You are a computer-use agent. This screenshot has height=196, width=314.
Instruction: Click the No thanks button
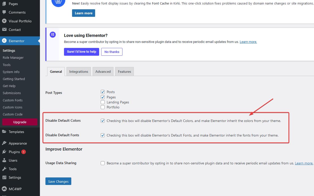[x=112, y=52]
